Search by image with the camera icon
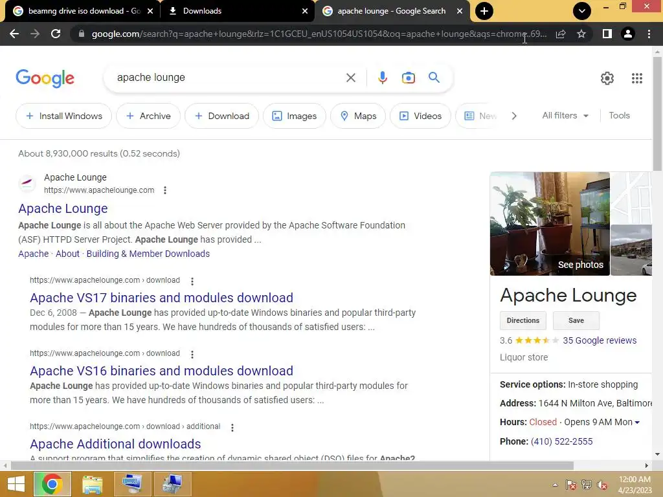The height and width of the screenshot is (497, 663). (409, 78)
